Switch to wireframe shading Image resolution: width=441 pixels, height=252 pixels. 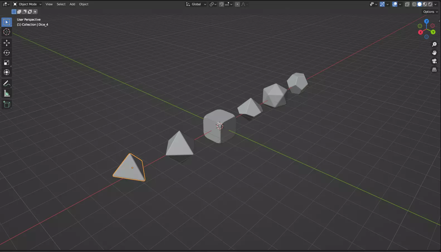[x=414, y=4]
